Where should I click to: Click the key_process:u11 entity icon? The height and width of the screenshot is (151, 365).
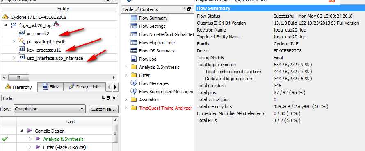click(x=22, y=50)
